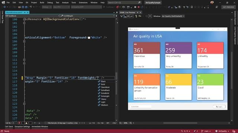Select the XAML Live Preview tab
This screenshot has width=238, height=133.
127,13
